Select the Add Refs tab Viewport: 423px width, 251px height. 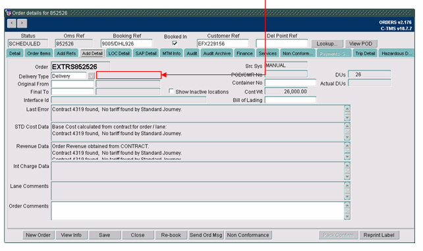pyautogui.click(x=67, y=53)
